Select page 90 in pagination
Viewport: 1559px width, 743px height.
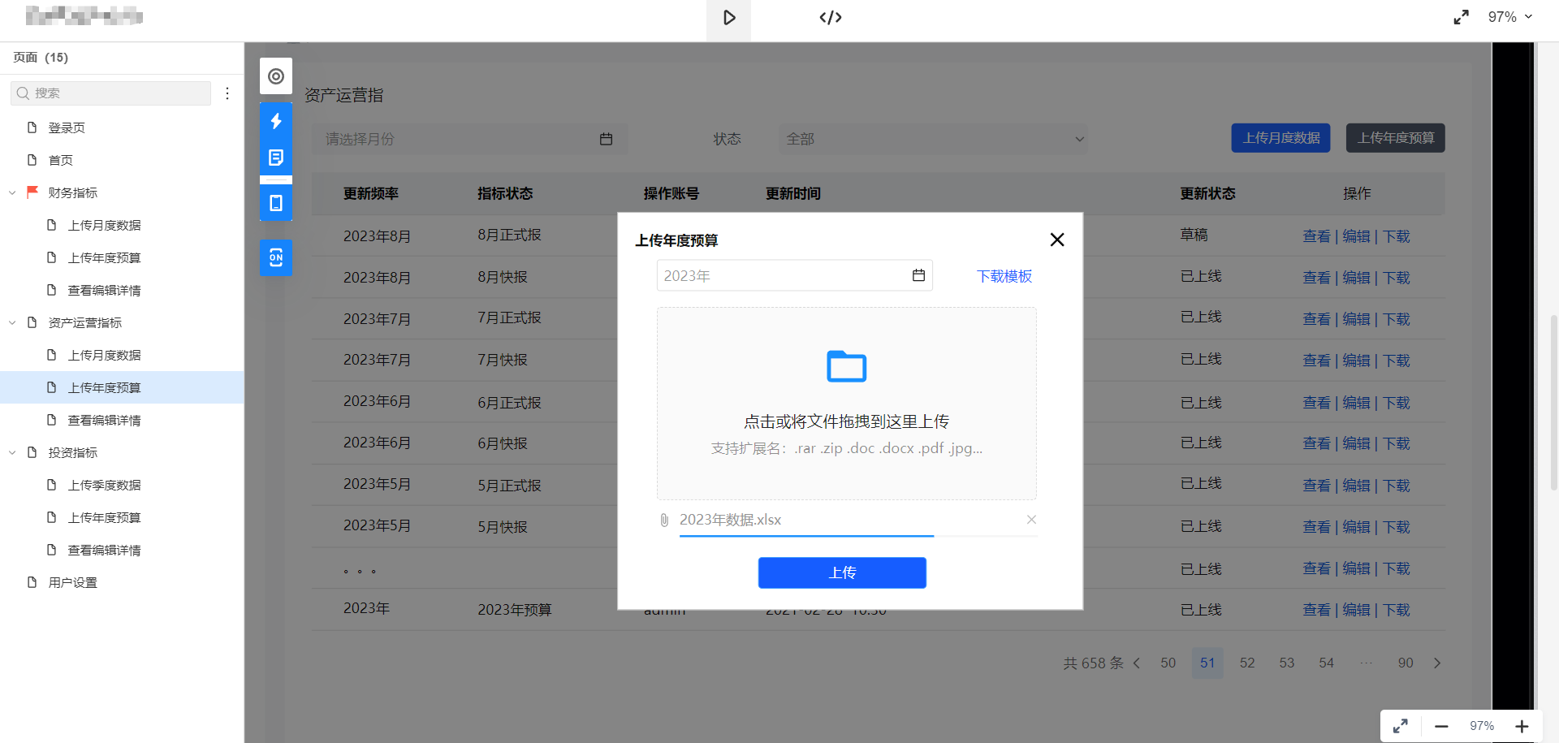(1406, 663)
